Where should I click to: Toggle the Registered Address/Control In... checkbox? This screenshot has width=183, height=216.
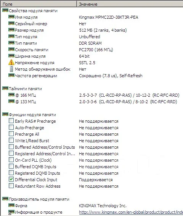[x=11, y=153]
